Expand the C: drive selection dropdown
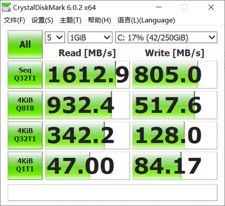The width and height of the screenshot is (225, 206). pos(166,37)
